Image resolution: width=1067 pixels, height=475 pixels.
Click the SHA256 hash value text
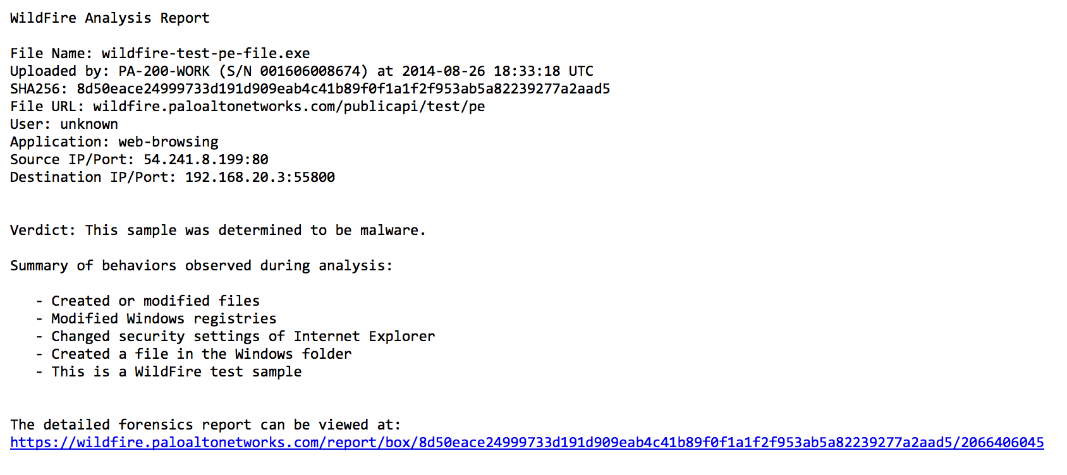coord(343,89)
